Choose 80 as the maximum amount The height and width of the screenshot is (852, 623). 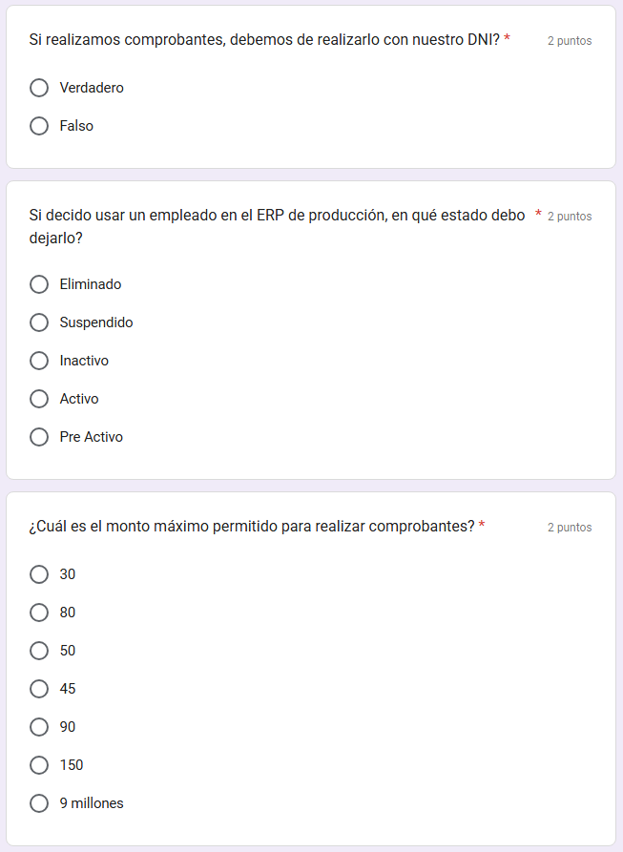pyautogui.click(x=39, y=613)
